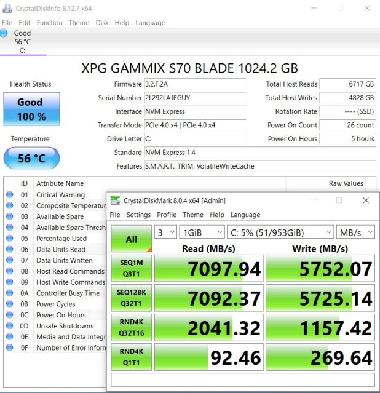Click the status dot beside Critical Warning
Screen dimensions: 380x393
9,194
